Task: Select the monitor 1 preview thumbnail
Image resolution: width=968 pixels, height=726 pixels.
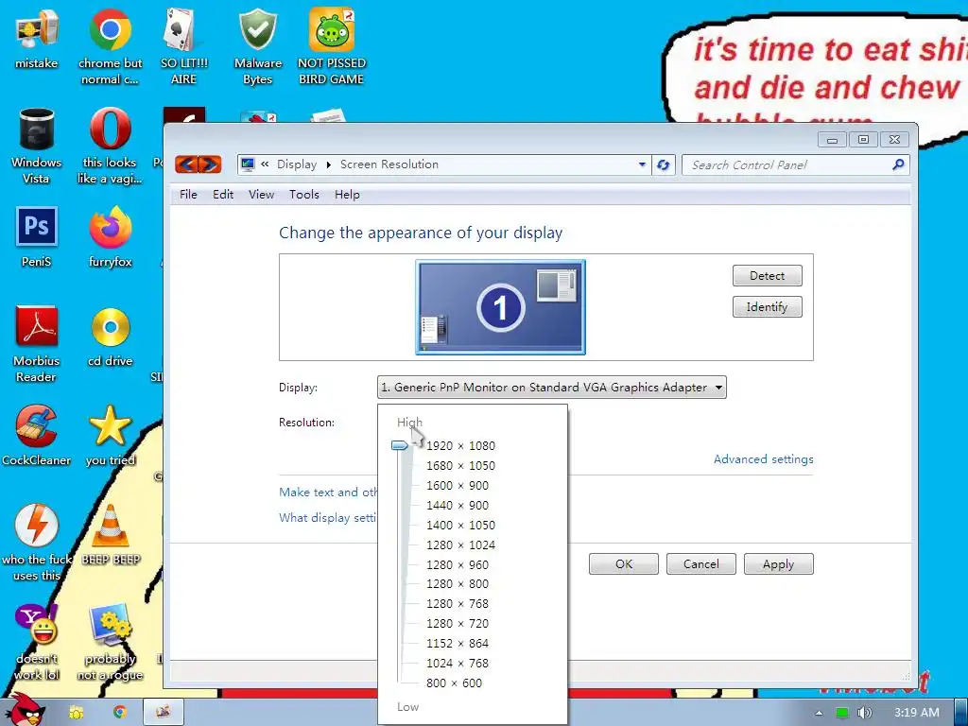Action: tap(501, 307)
